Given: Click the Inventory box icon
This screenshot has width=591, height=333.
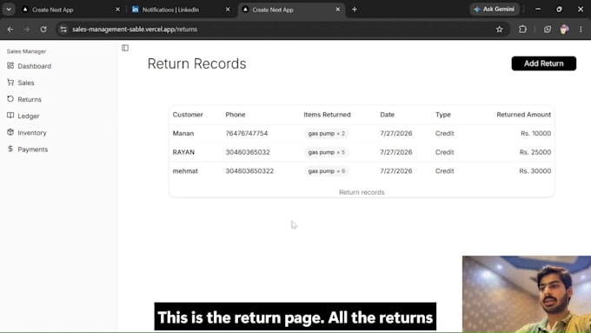Looking at the screenshot, I should [10, 132].
